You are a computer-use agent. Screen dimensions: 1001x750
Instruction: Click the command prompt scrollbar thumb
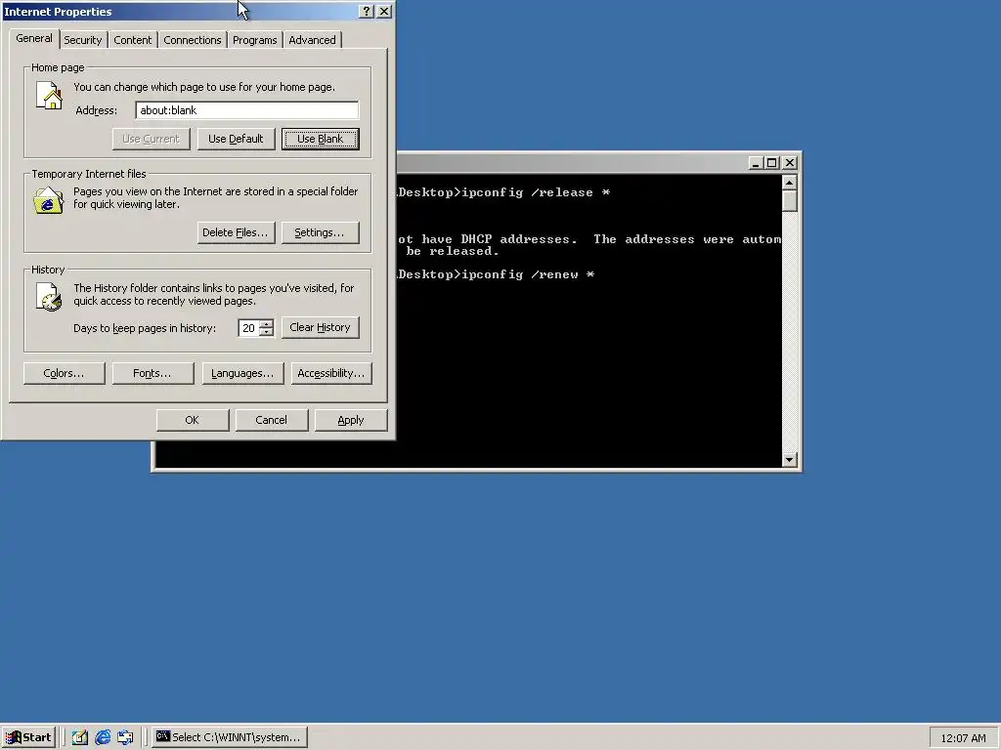790,200
